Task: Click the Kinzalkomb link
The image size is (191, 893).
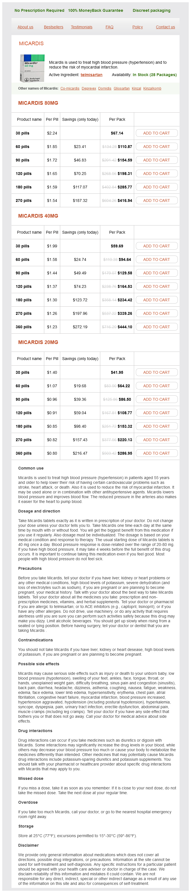Action: coord(152,88)
